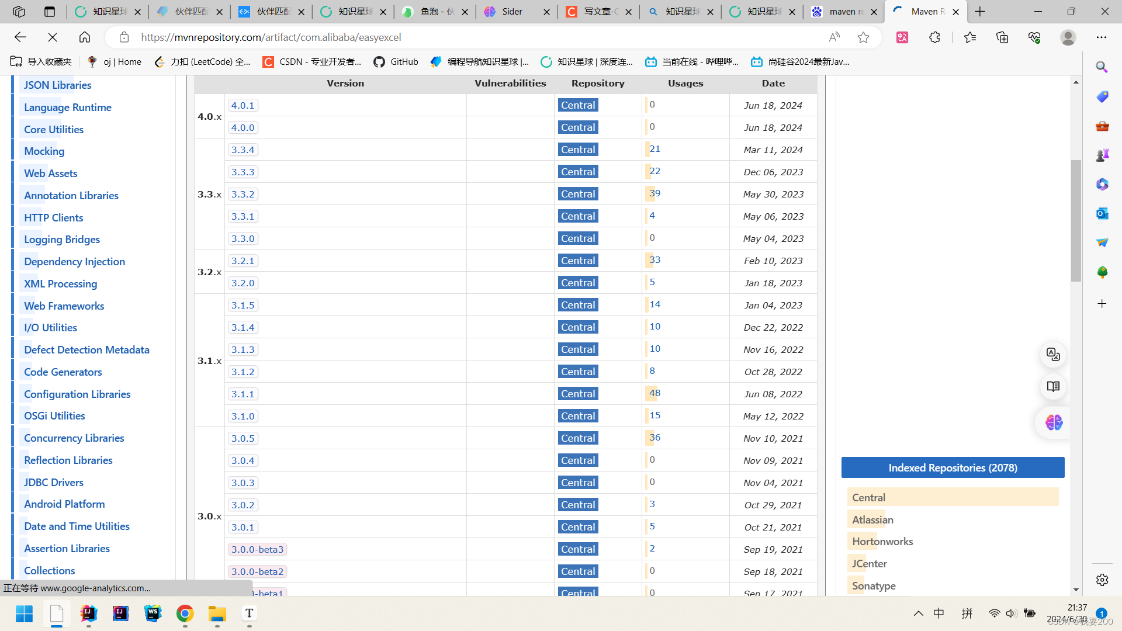Open a new browser tab

[980, 12]
